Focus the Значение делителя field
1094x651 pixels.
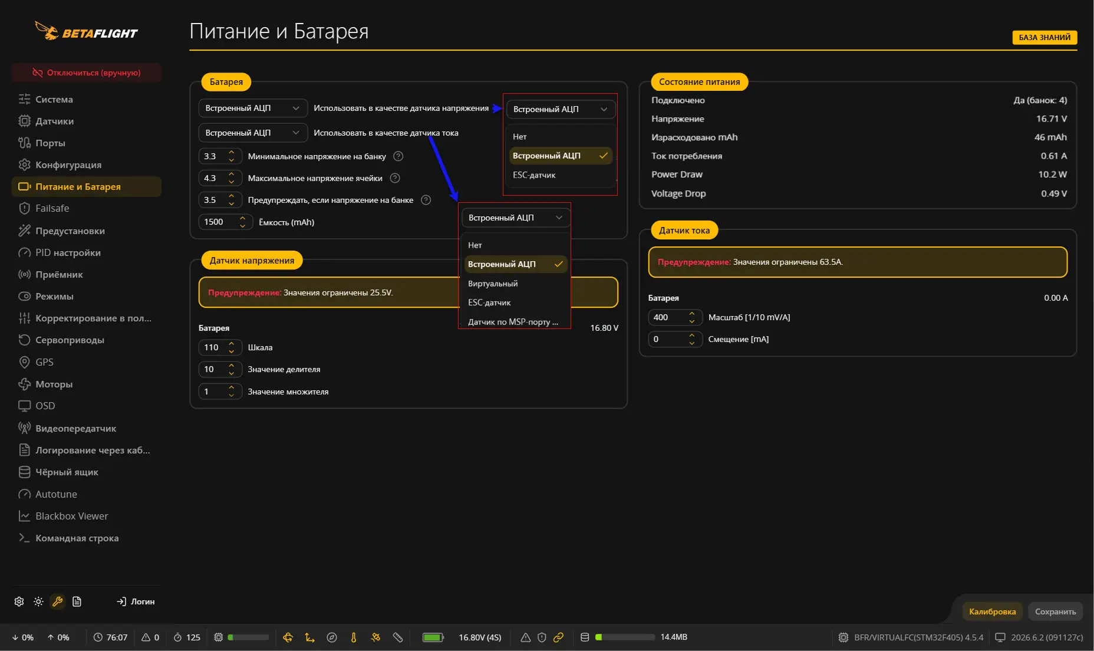point(220,369)
